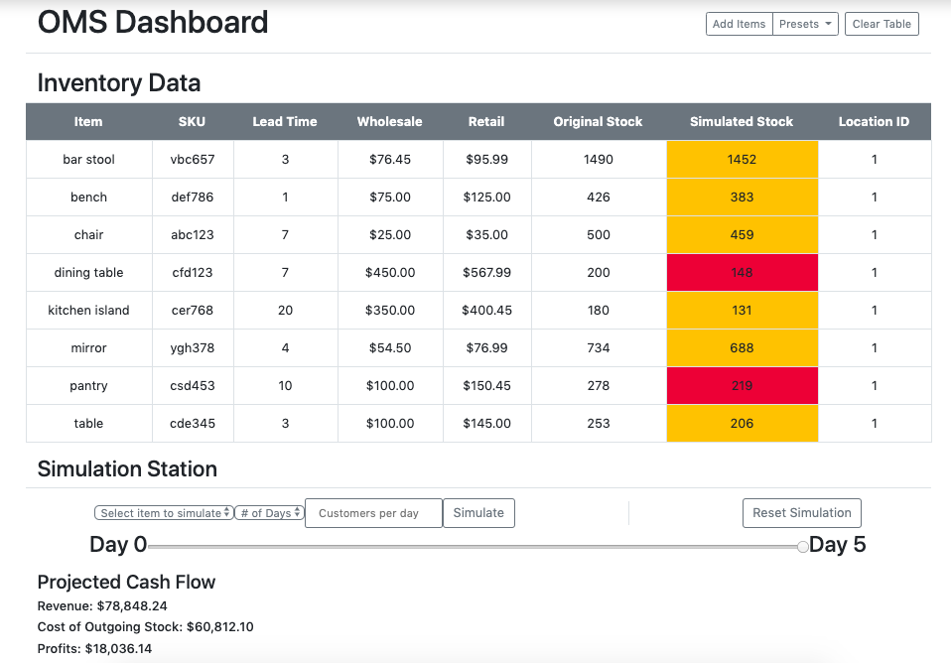Select the bench item cell
951x663 pixels.
point(88,198)
